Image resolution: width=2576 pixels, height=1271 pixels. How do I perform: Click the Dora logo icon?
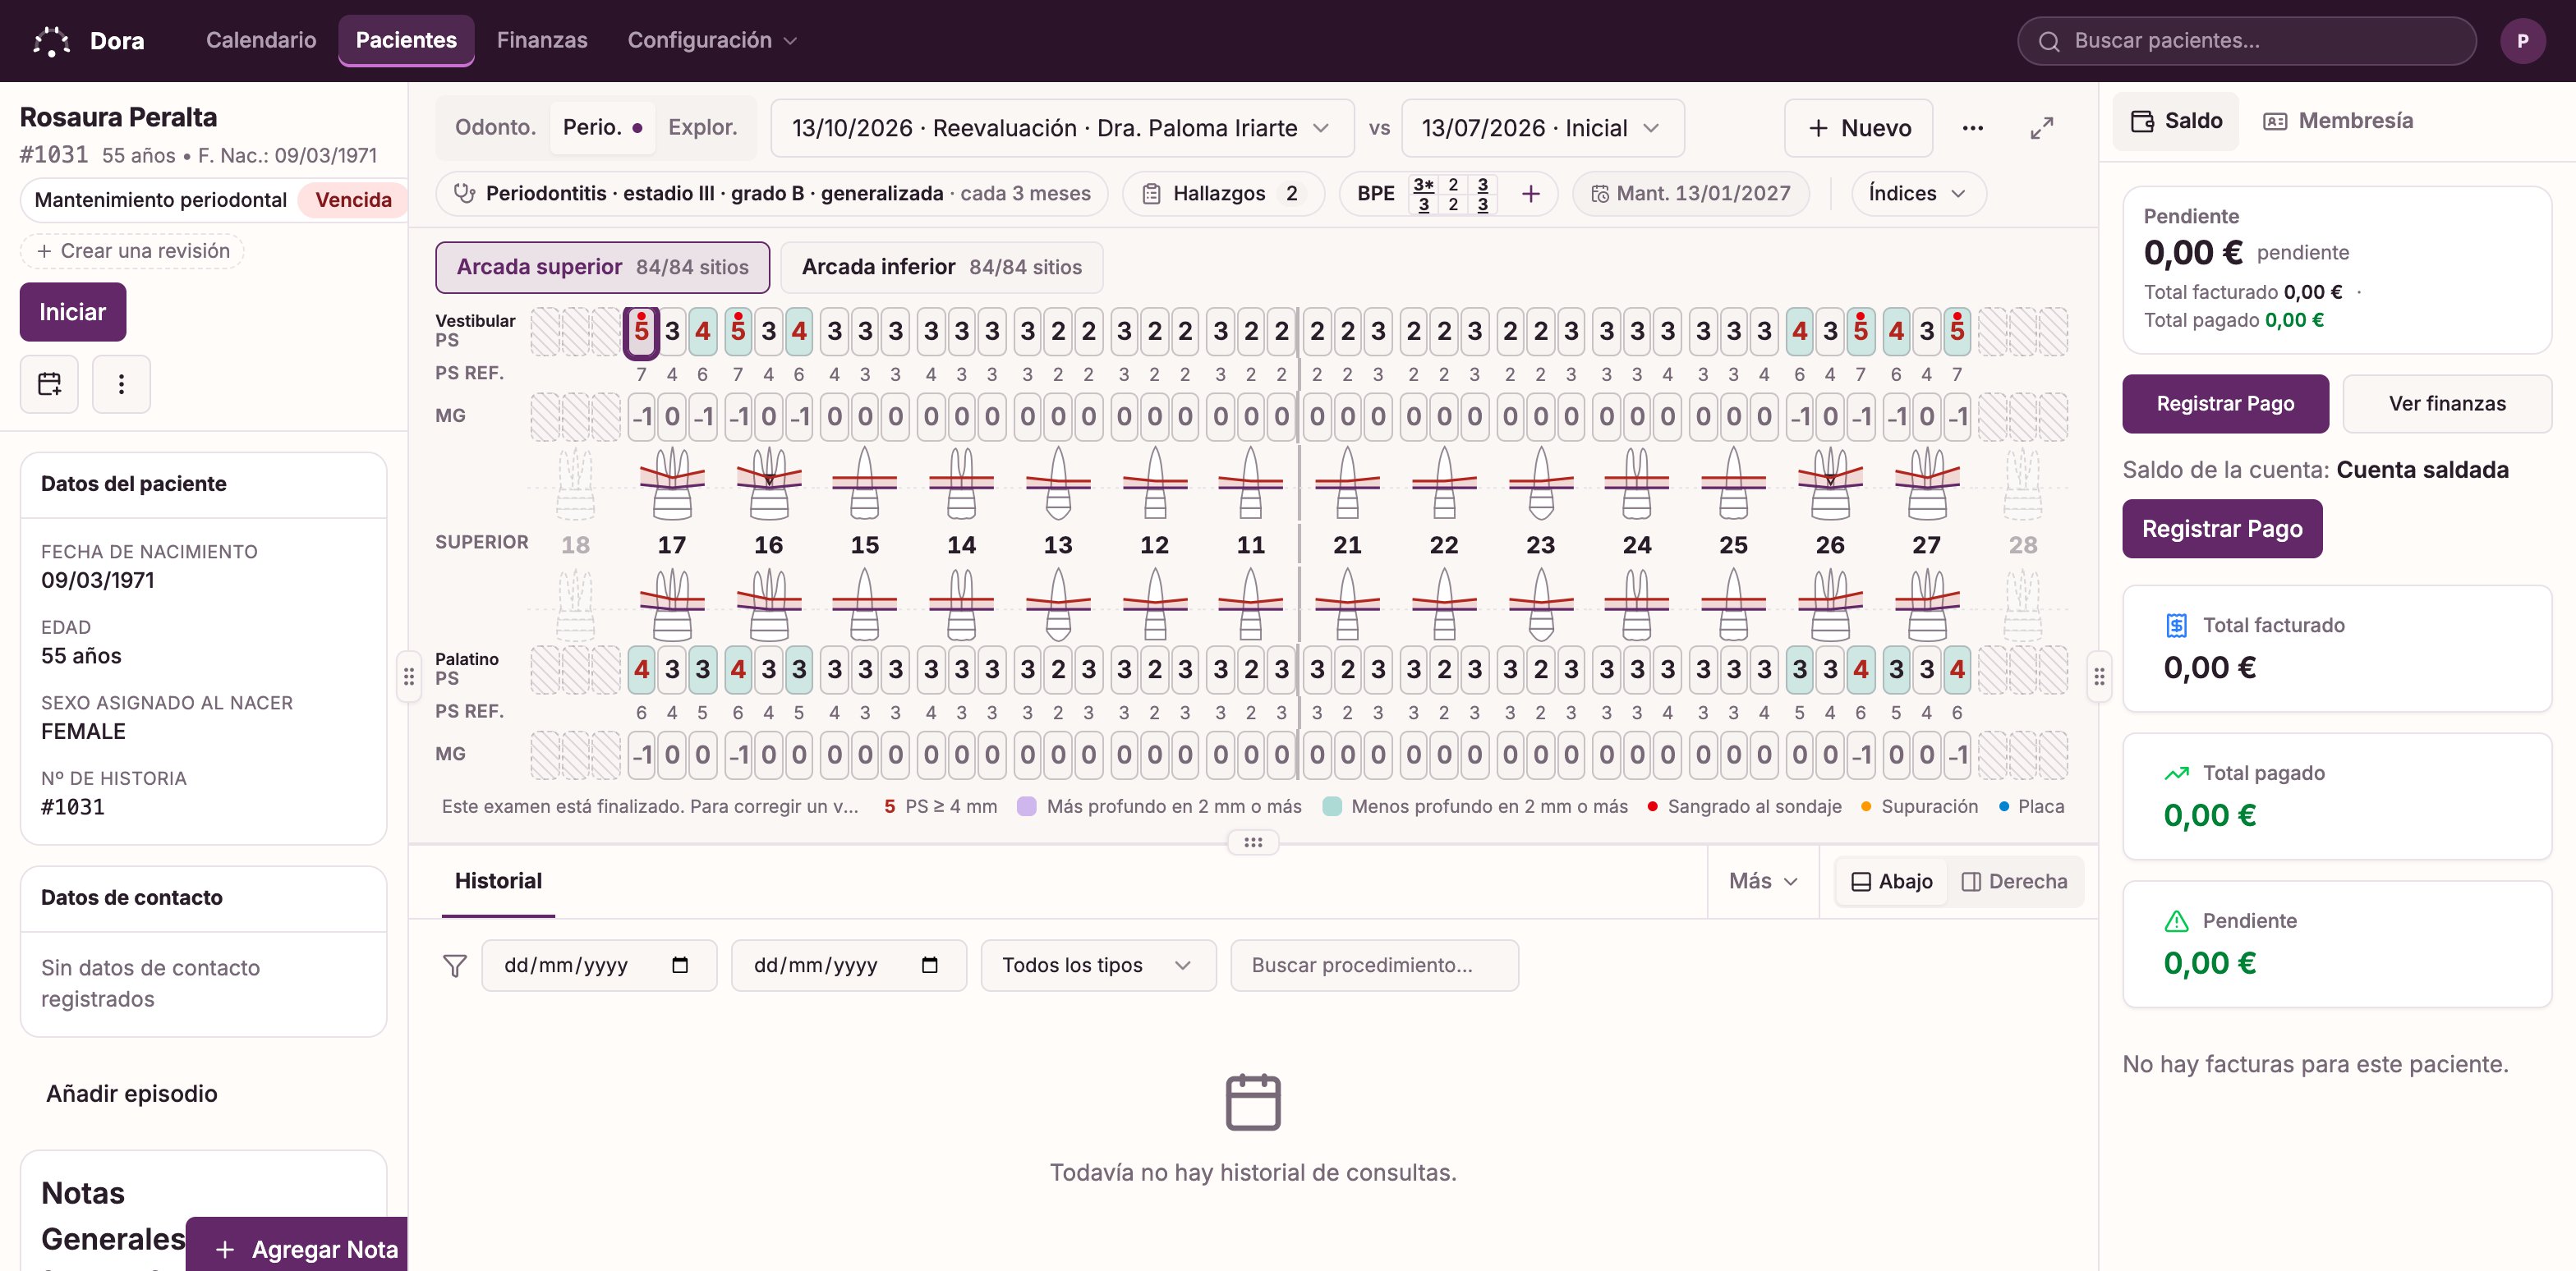51,41
